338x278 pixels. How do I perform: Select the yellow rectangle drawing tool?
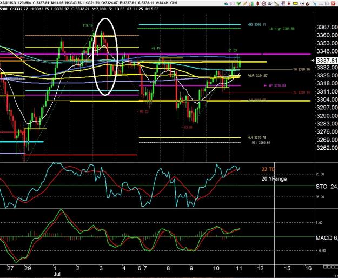click(295, 3)
